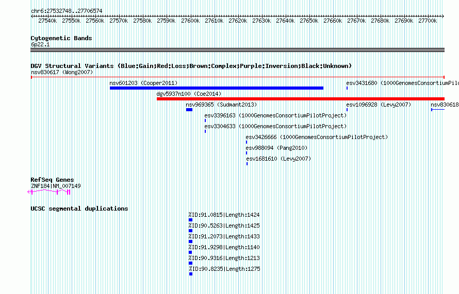Image resolution: width=459 pixels, height=294 pixels.
Task: Click segmental duplication %ID:90.5263|Length:1425
Action: click(x=224, y=226)
